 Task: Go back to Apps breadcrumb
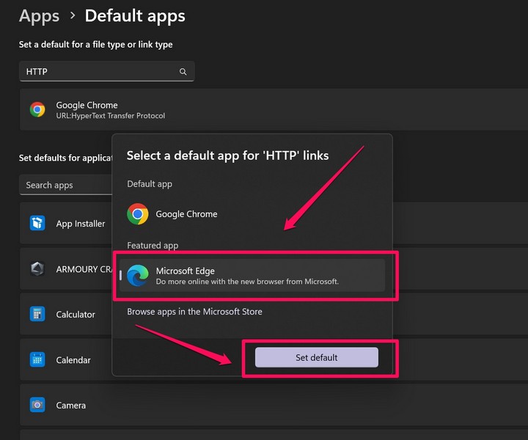[40, 15]
